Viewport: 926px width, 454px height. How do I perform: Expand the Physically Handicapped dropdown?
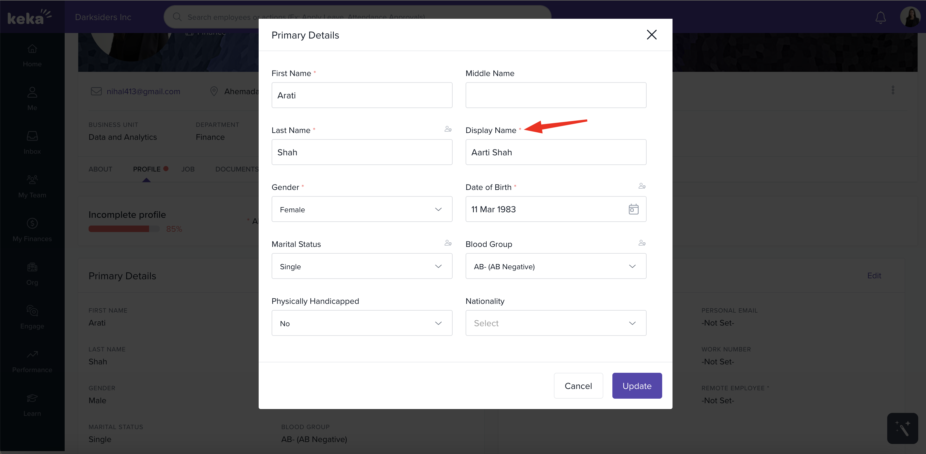tap(361, 323)
